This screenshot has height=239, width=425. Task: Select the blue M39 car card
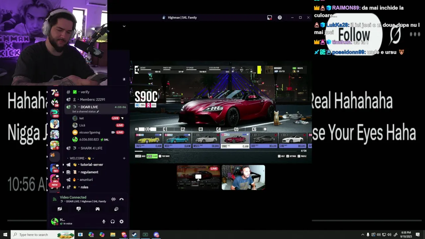click(x=178, y=141)
